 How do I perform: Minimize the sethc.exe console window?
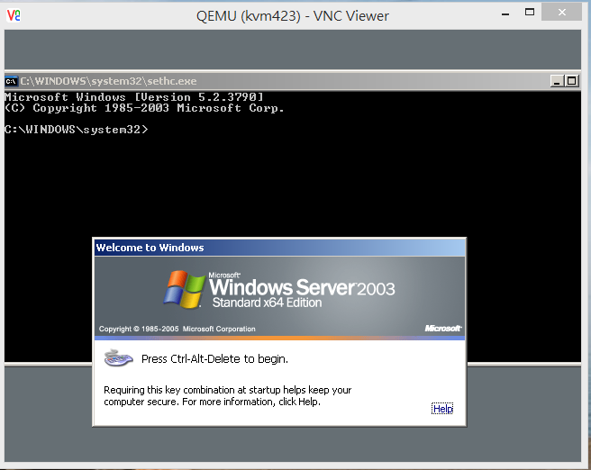(x=557, y=81)
